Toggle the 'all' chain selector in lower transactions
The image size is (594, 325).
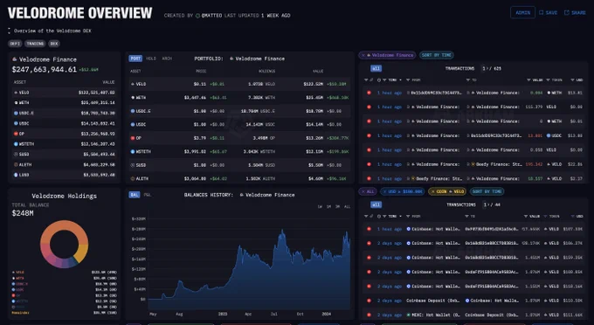point(376,205)
